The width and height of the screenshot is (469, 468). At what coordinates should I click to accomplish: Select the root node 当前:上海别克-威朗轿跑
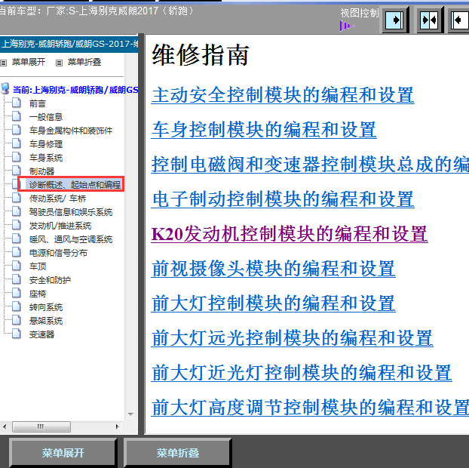coord(75,90)
